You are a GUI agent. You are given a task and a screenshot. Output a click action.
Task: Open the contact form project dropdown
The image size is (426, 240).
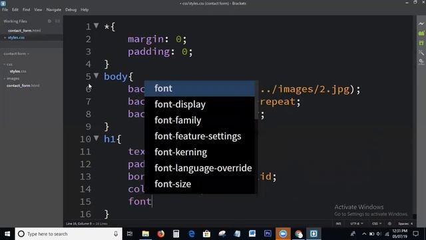16,53
